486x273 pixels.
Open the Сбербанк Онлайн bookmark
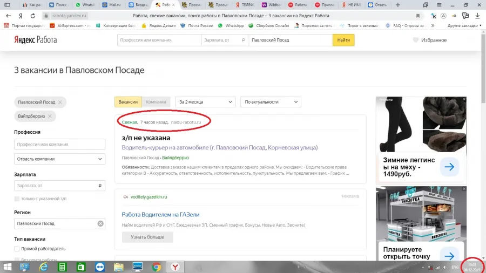click(269, 26)
